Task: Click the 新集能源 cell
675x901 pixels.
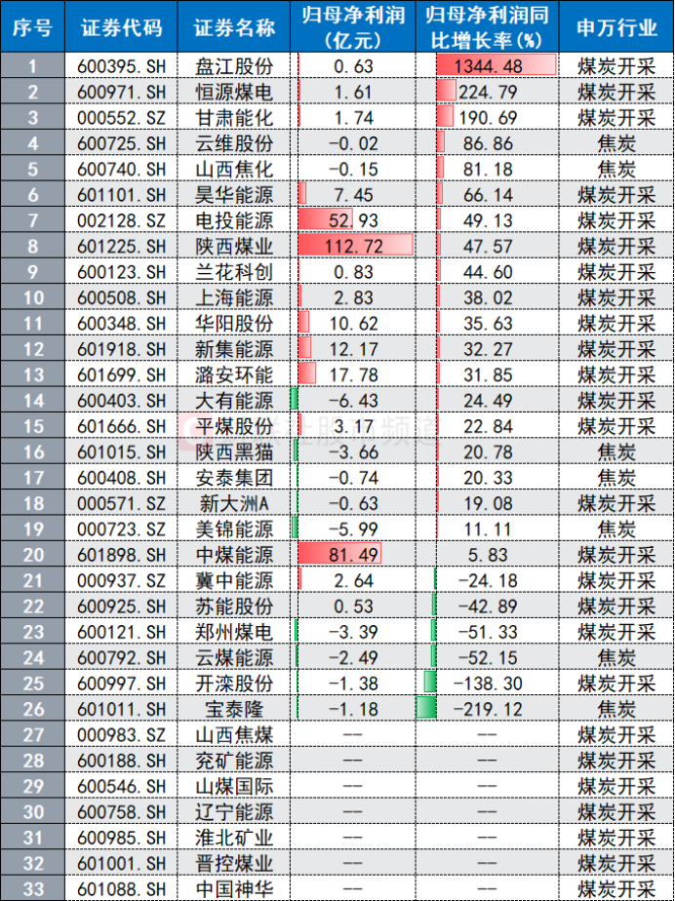Action: click(233, 349)
